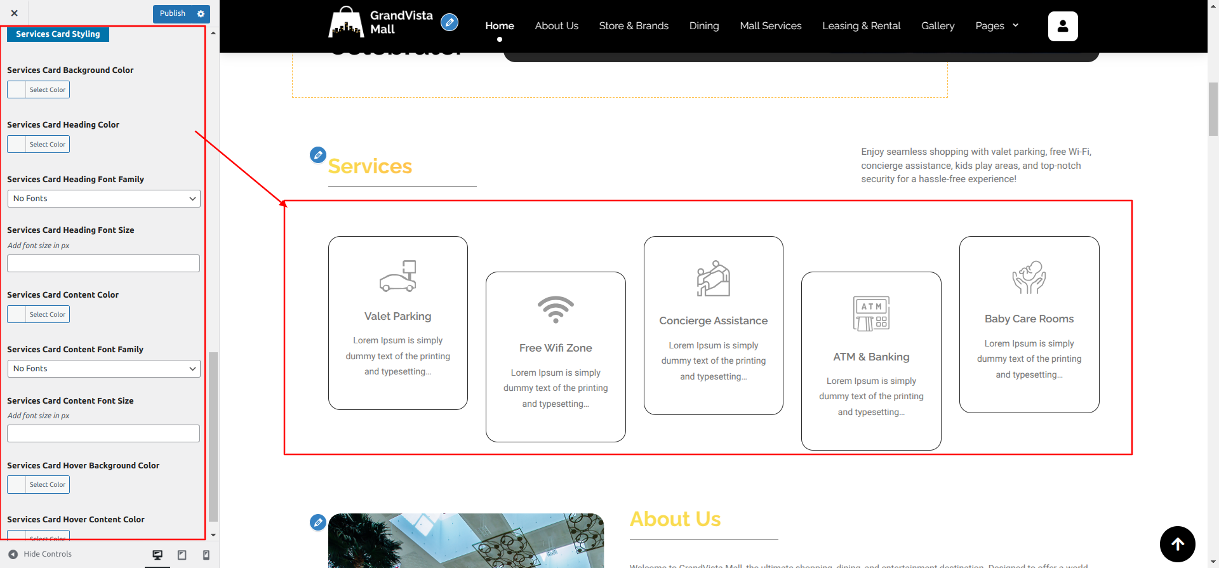
Task: Click the edit pencil beside GrandVista Mall logo
Action: (x=450, y=23)
